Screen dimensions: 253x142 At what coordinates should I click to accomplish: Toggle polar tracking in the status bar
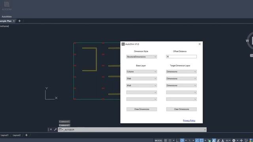tap(182, 140)
